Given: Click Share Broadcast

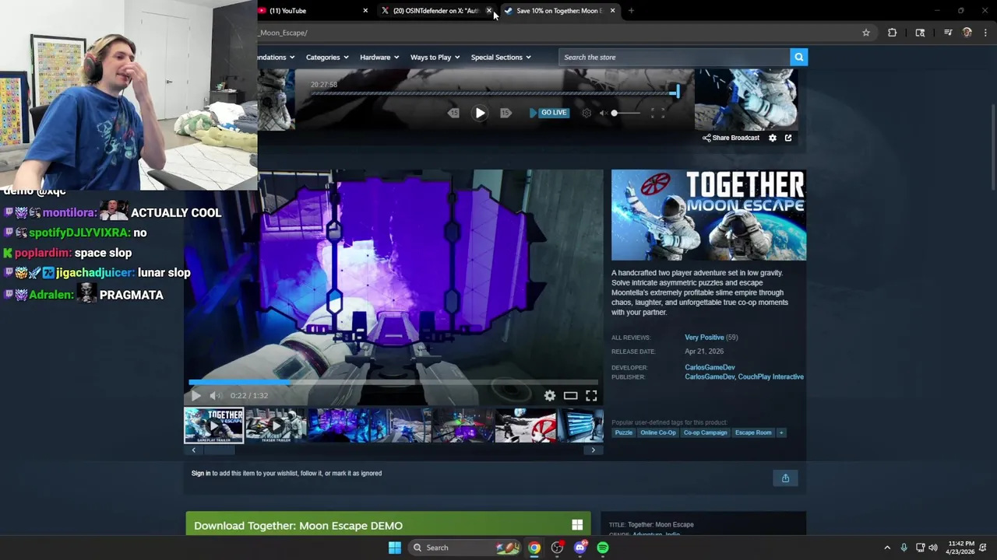Looking at the screenshot, I should (x=731, y=138).
